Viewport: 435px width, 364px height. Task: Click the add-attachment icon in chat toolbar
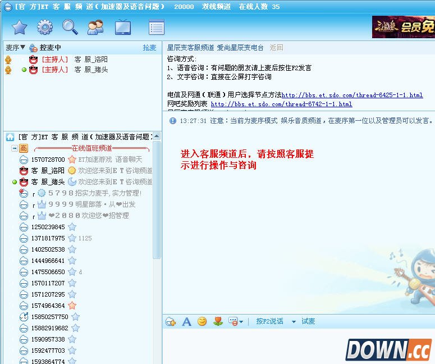click(171, 322)
